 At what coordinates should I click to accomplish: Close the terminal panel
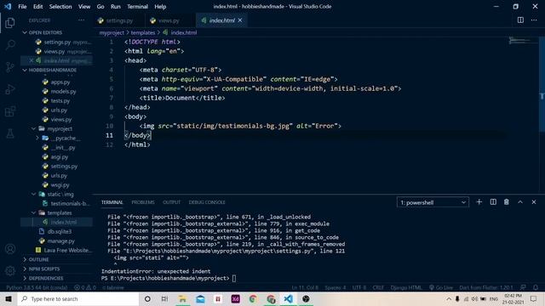(534, 202)
